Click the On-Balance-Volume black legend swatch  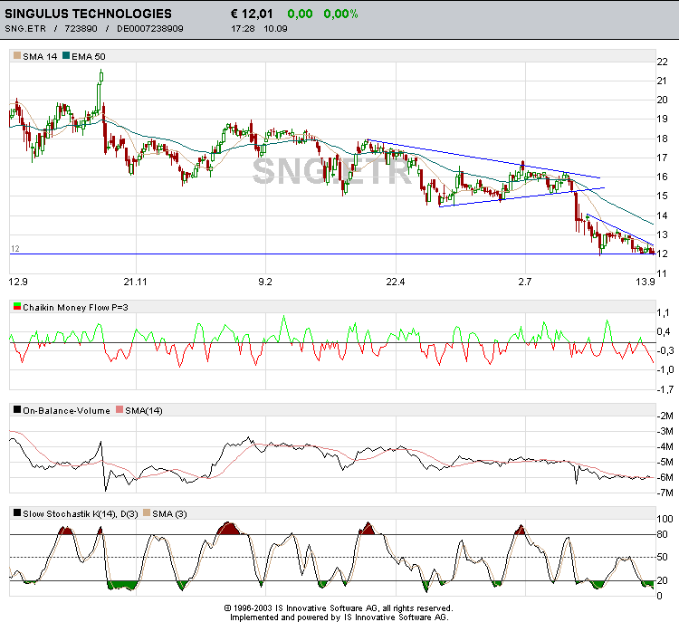click(x=17, y=410)
